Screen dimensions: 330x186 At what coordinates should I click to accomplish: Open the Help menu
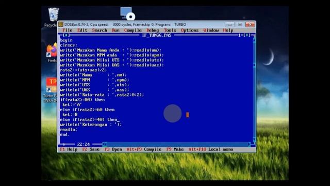[228, 30]
